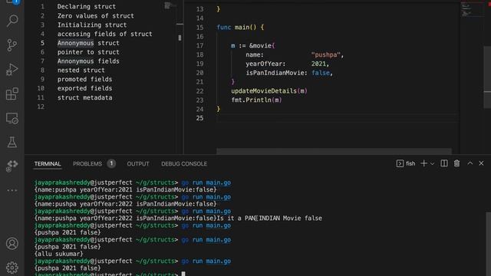Click "struct metadata" line
491x276 pixels.
(x=84, y=97)
